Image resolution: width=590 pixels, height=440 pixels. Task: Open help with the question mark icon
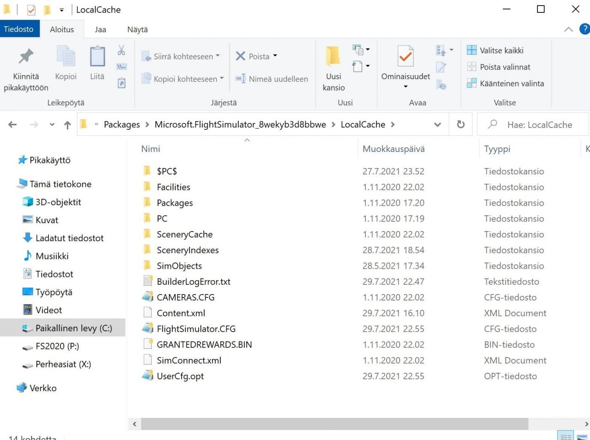(584, 29)
